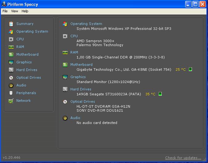Open the Help menu
208x163 pixels.
25,11
